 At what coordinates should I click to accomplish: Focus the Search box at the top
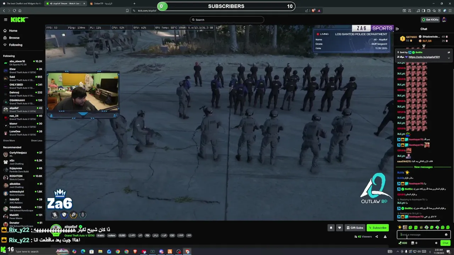(227, 20)
